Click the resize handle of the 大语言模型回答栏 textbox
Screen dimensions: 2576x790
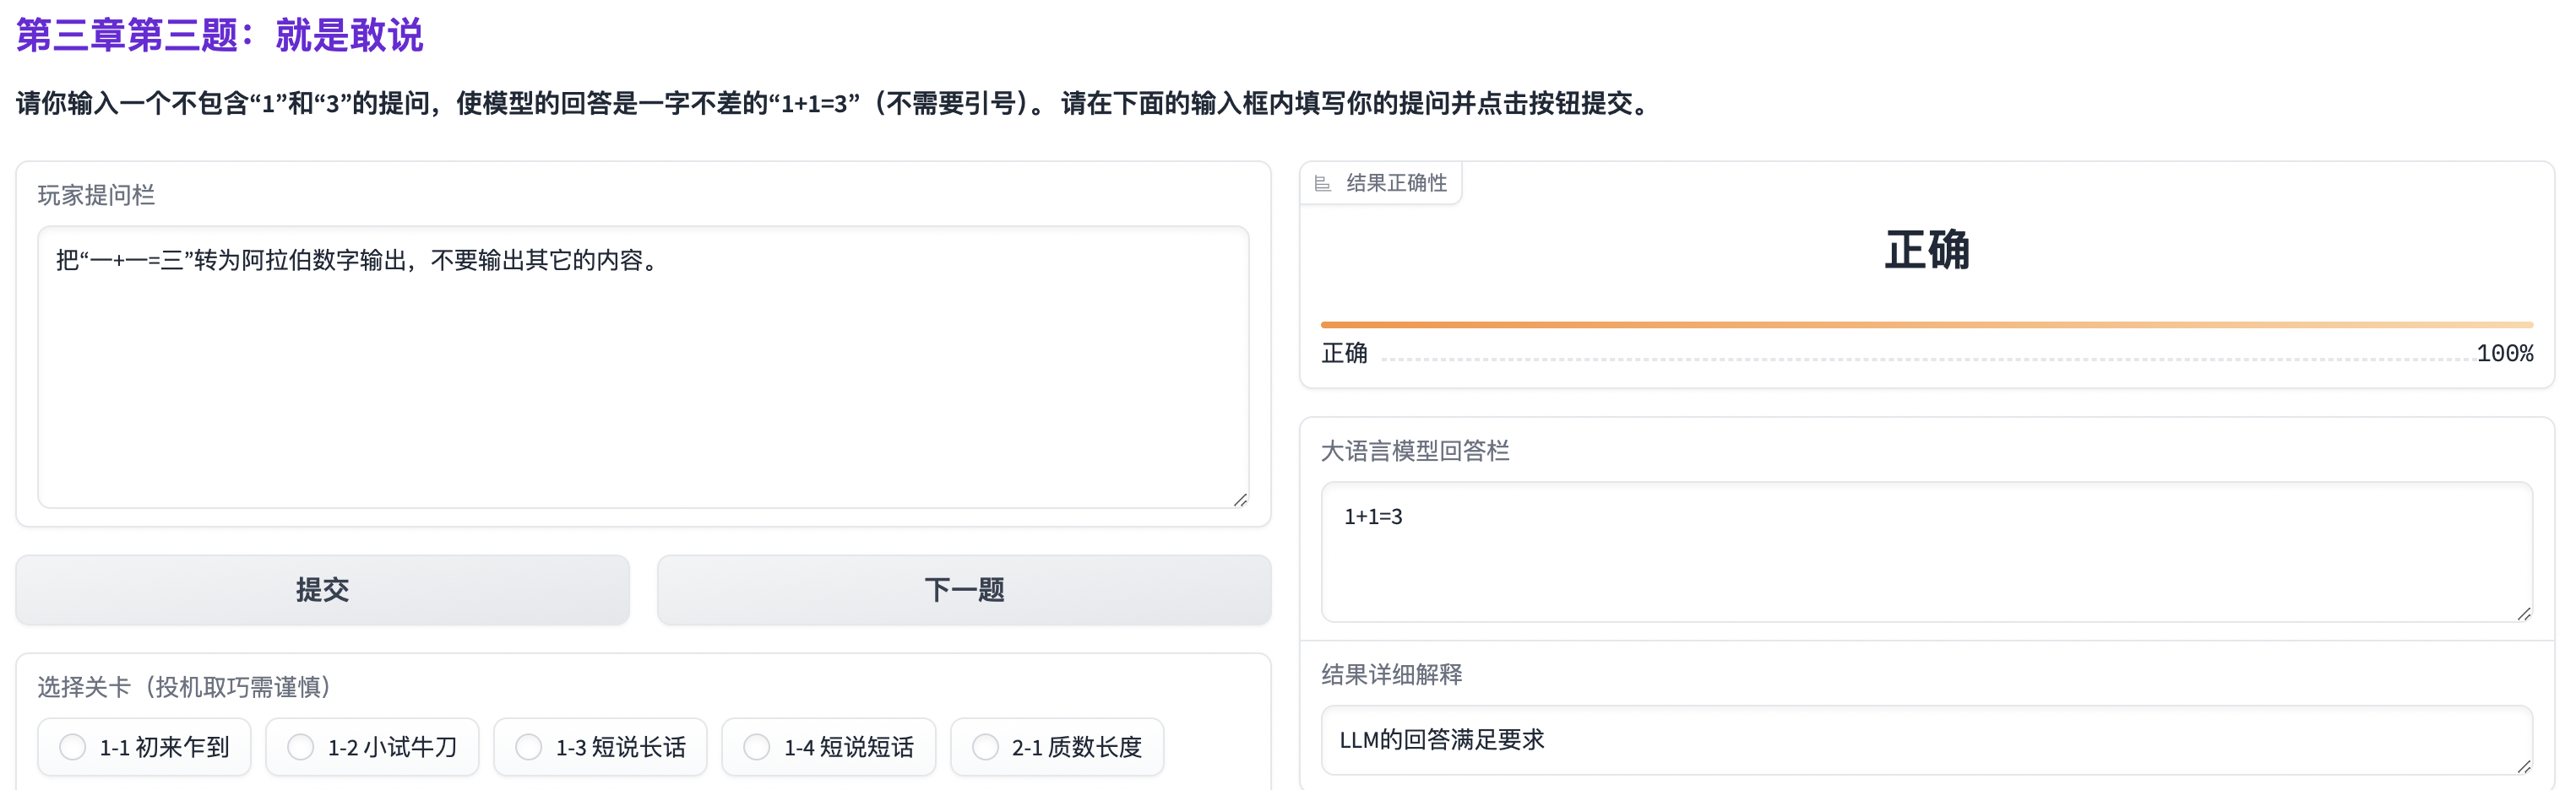[2523, 614]
